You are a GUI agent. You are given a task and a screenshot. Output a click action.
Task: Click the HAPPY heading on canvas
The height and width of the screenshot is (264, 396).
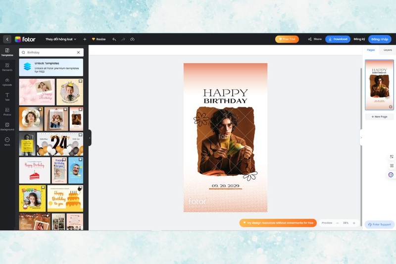tap(225, 93)
